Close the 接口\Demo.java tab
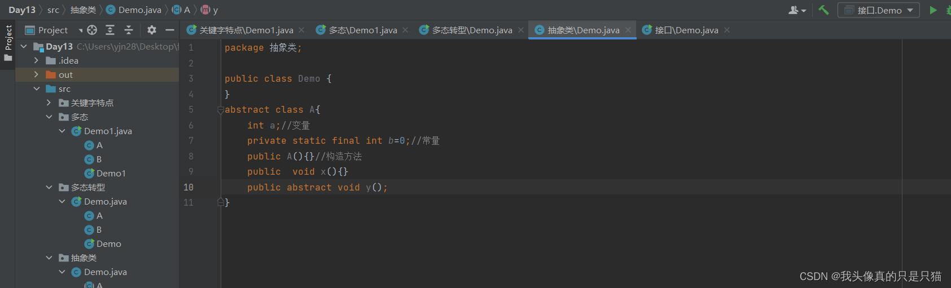Image resolution: width=951 pixels, height=288 pixels. pos(727,30)
